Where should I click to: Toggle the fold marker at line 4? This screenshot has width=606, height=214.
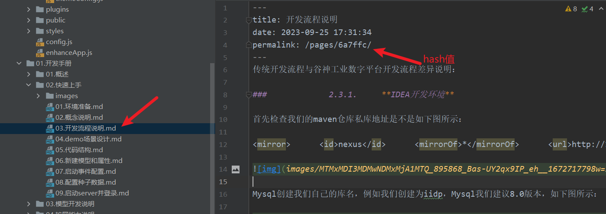tap(249, 45)
